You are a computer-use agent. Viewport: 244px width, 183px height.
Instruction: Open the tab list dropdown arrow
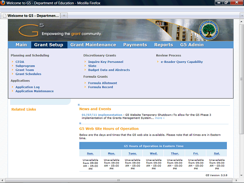(x=242, y=16)
